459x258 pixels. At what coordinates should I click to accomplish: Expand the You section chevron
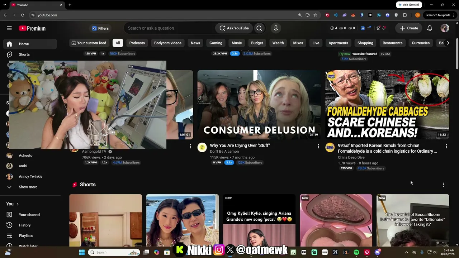click(x=18, y=204)
